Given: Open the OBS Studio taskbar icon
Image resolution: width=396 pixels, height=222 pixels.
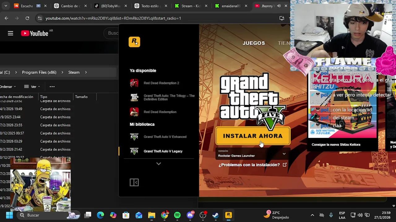Looking at the screenshot, I should [x=203, y=215].
